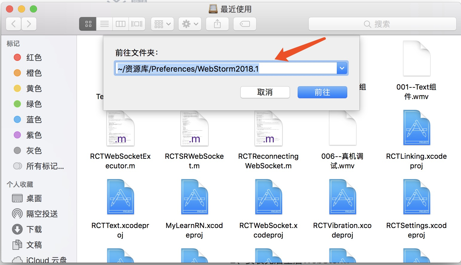
Task: Select MyLearnRN.xcodeproj project icon
Action: [x=194, y=197]
